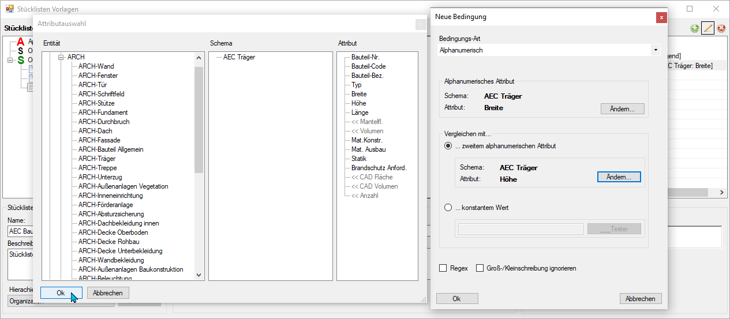The image size is (730, 319).
Task: Select ARCH-Wand entity
Action: (96, 66)
